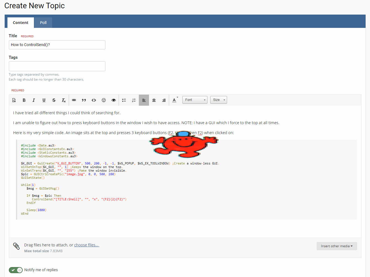Align text left in the editor

point(144,100)
